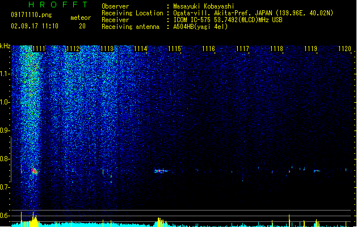Click the 1119 time marker
The image size is (357, 227).
(x=310, y=49)
